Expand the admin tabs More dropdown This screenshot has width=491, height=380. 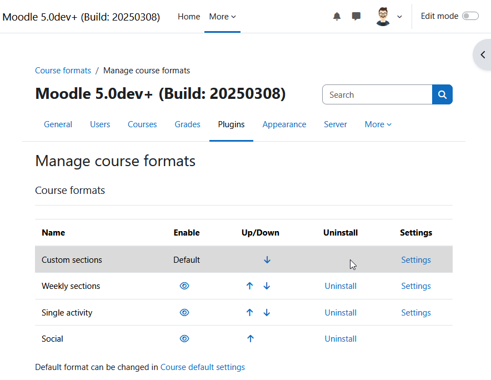[378, 124]
